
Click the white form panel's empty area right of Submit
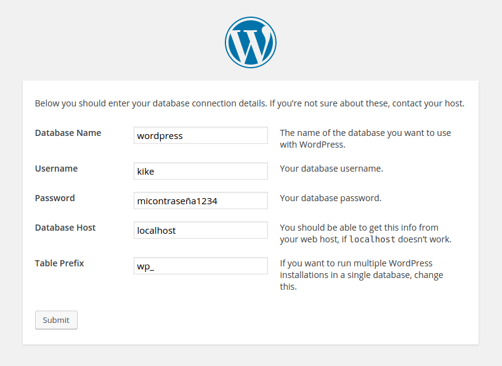click(277, 320)
